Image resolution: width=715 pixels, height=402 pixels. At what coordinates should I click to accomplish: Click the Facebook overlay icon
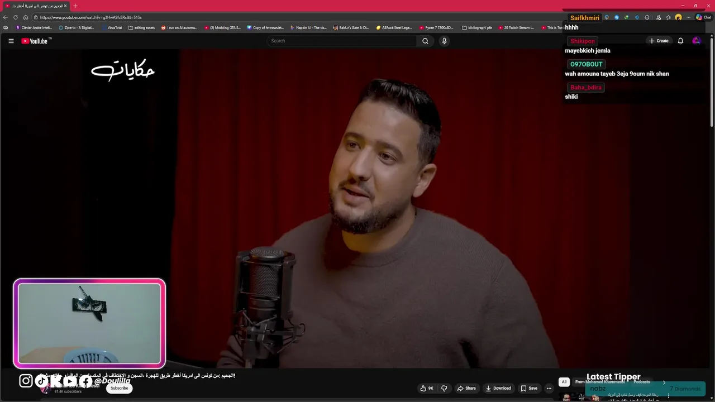[x=85, y=381]
